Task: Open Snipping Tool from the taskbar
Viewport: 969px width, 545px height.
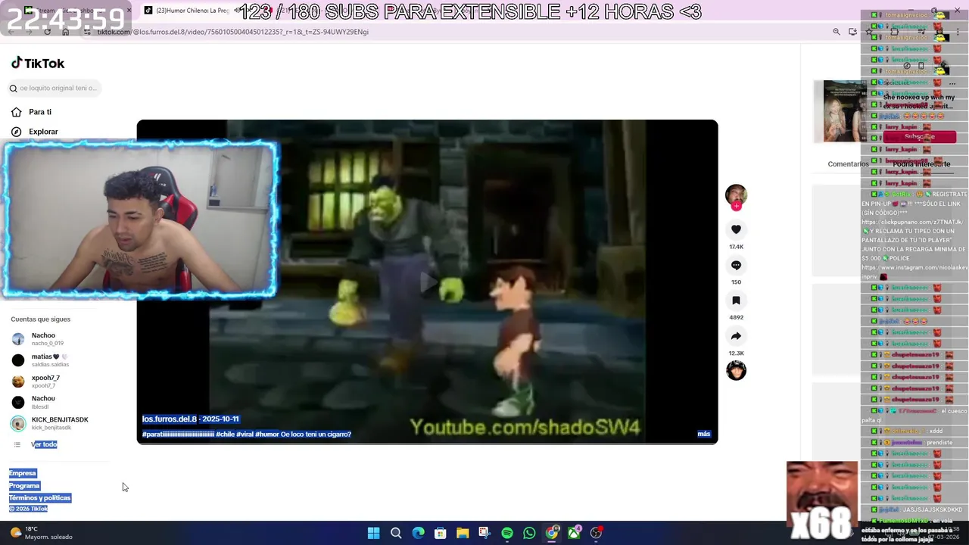Action: click(484, 533)
